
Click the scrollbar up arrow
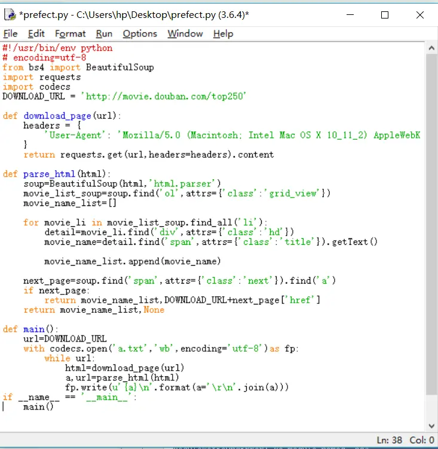tap(431, 48)
